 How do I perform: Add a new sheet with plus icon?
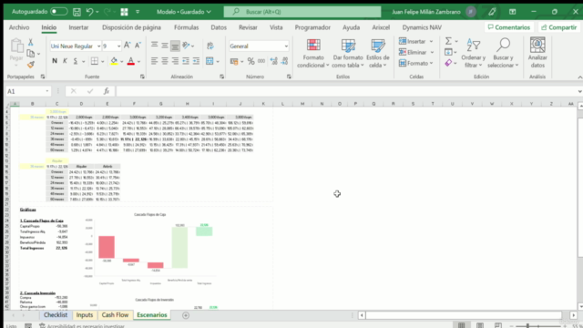(186, 315)
